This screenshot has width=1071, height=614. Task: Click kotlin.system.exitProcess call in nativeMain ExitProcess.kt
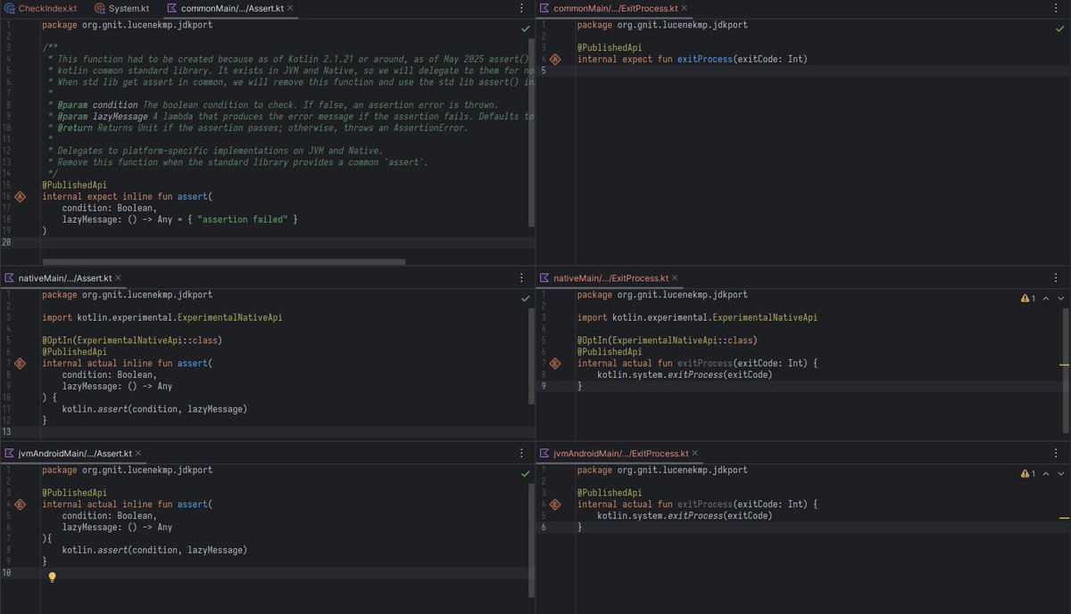(685, 375)
